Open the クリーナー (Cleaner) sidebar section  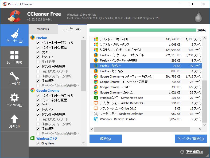coord(14,35)
